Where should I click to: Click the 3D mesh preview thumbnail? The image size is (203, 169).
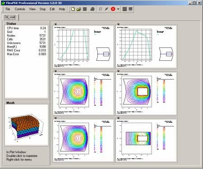point(26,125)
